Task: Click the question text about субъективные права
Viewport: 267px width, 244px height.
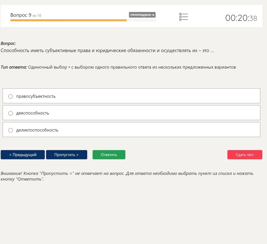Action: pos(107,51)
